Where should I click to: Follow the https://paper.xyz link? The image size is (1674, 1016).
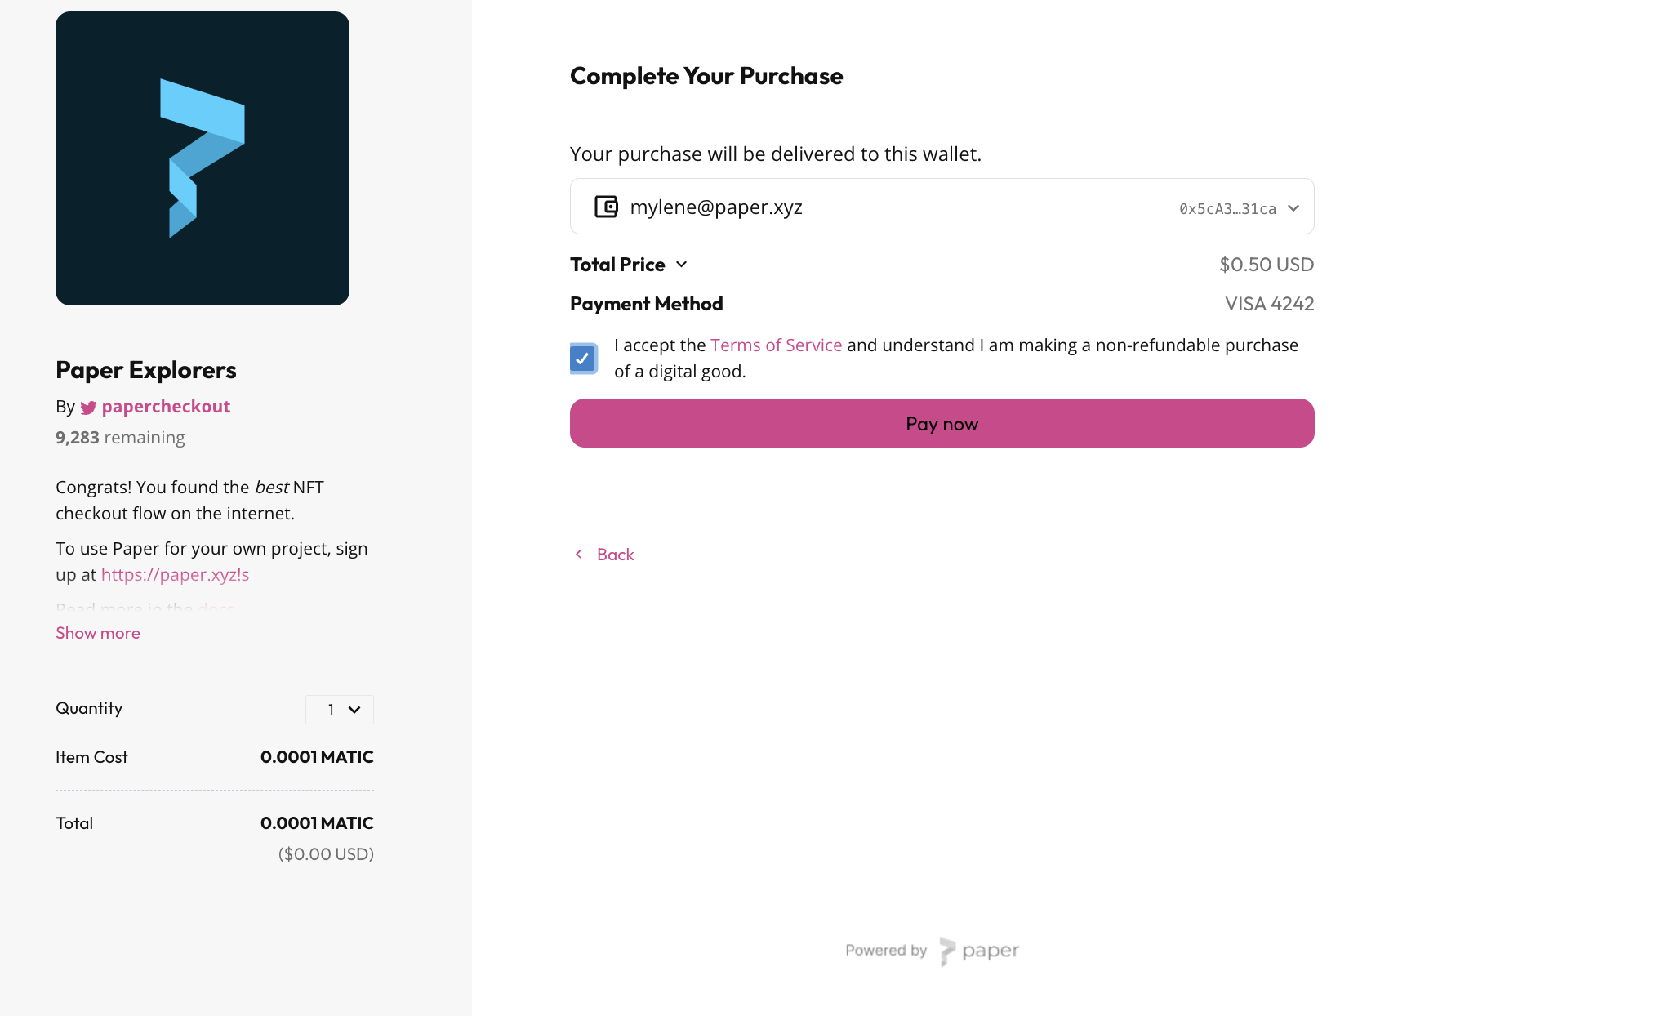point(175,575)
